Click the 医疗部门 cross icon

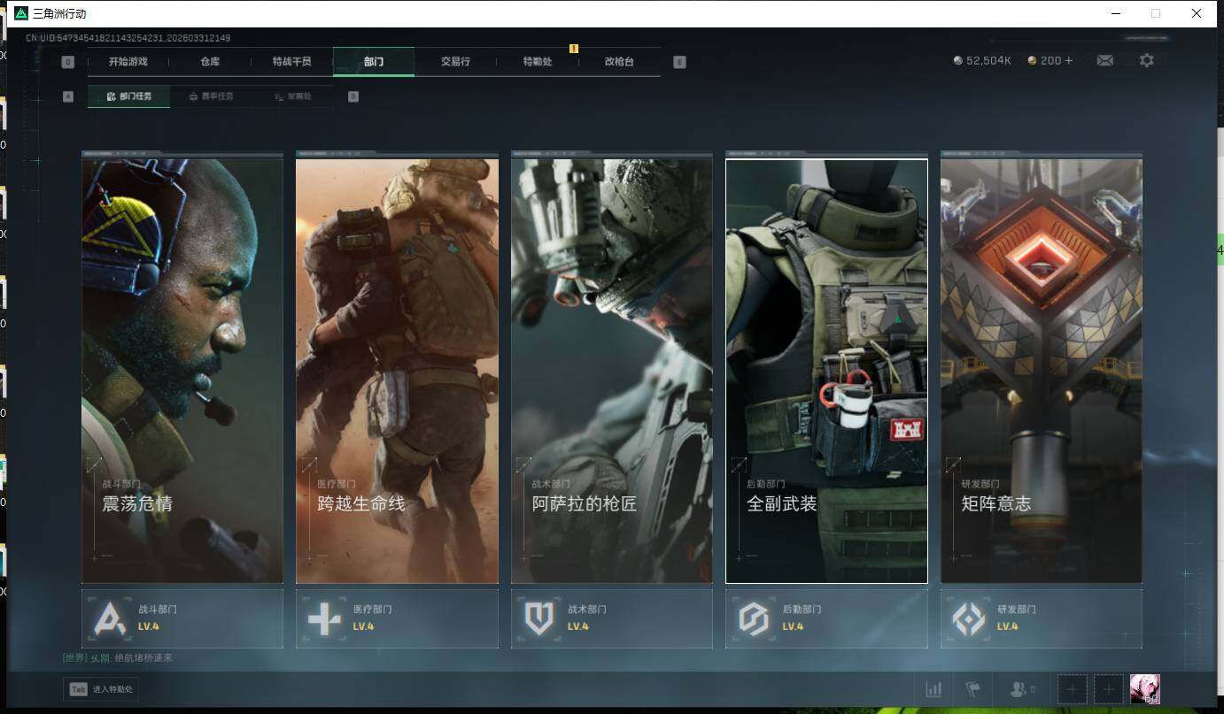point(324,618)
